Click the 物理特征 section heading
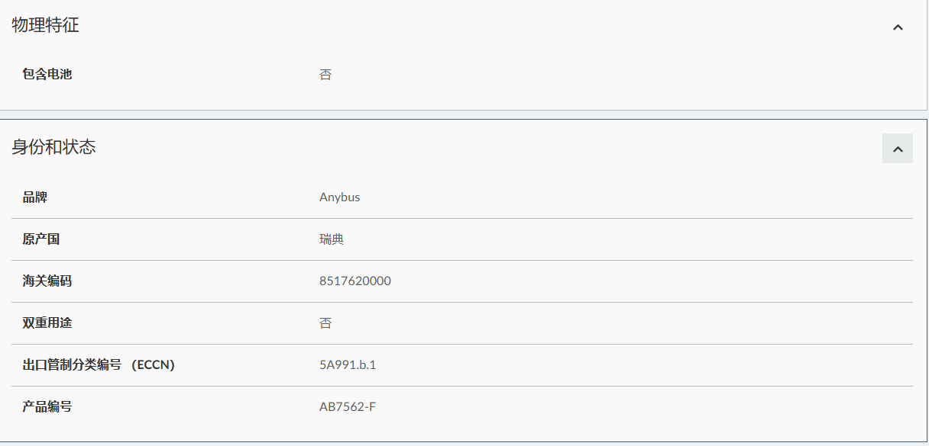Viewport: 929px width, 446px height. pos(46,25)
